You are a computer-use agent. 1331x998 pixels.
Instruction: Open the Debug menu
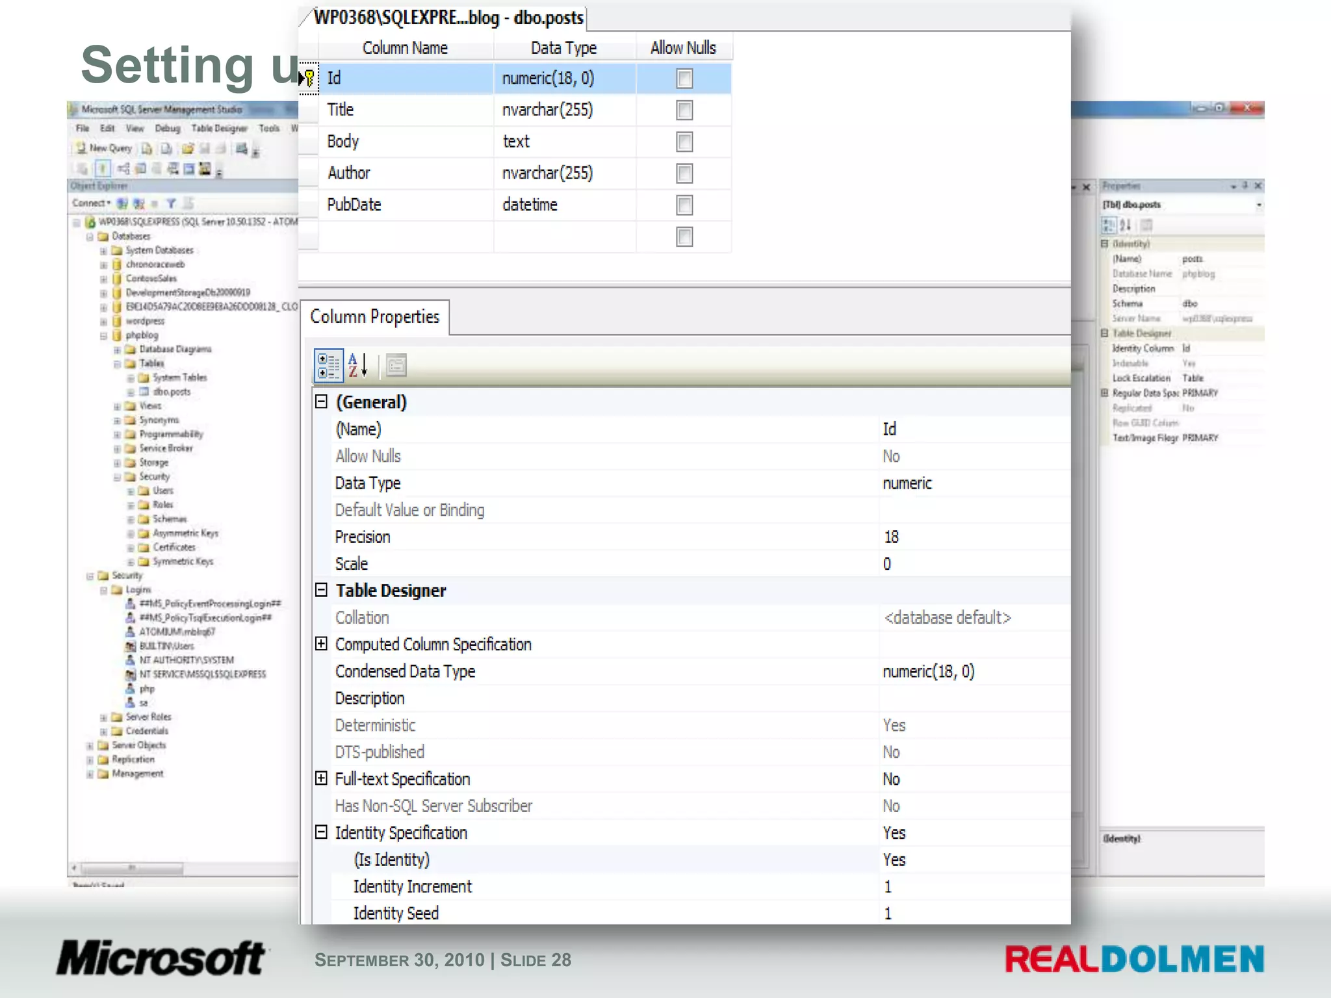click(167, 129)
